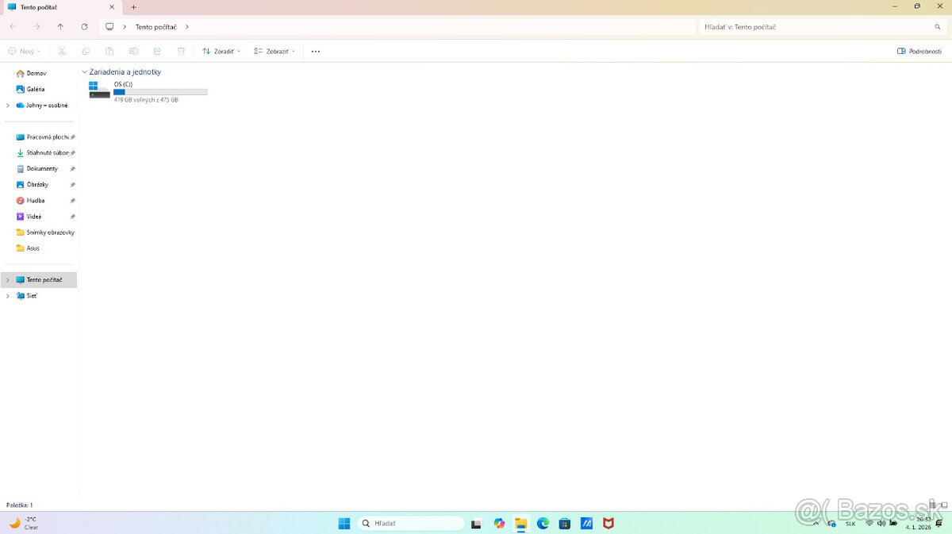Open the McAfee icon in taskbar
Viewport: 952px width, 534px height.
[x=608, y=524]
